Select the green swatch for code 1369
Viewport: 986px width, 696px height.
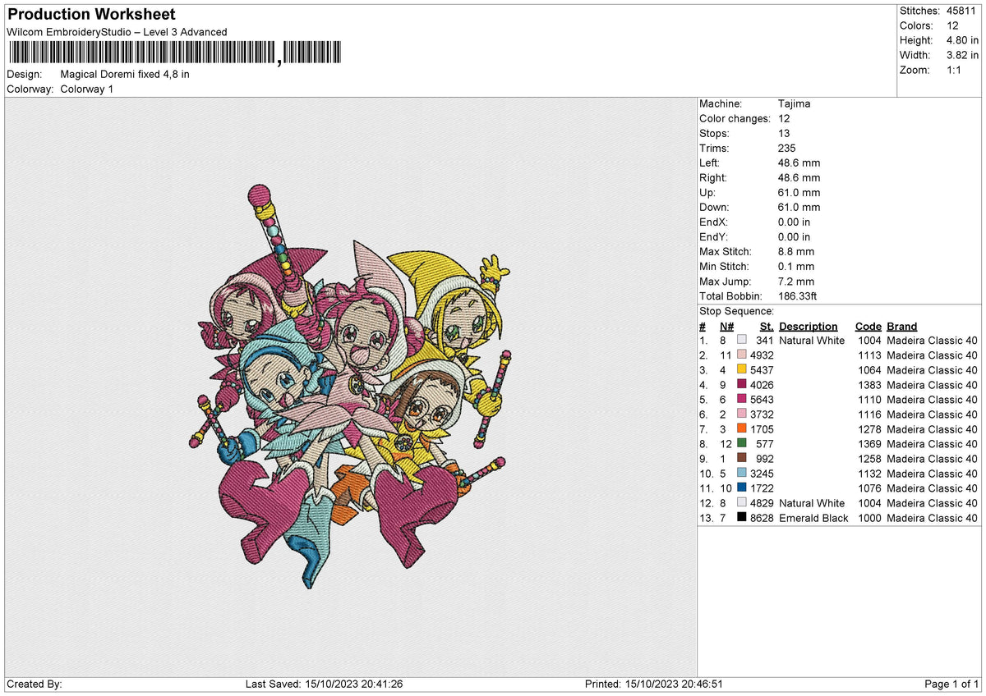742,444
